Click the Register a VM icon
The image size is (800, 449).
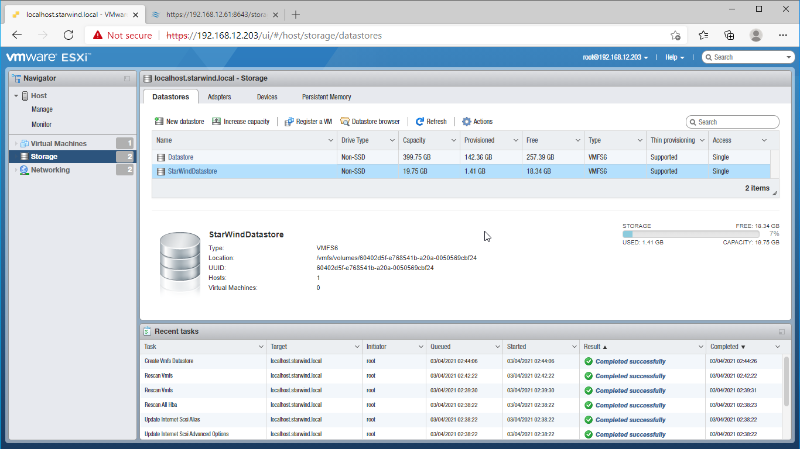click(x=289, y=122)
